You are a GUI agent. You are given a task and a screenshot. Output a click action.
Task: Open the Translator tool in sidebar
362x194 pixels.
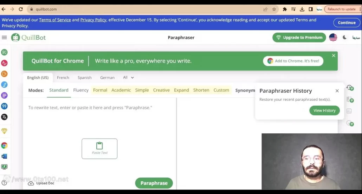tap(4, 117)
